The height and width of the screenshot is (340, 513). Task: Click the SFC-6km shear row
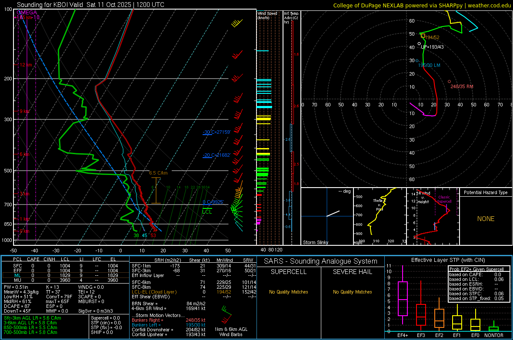(194, 282)
